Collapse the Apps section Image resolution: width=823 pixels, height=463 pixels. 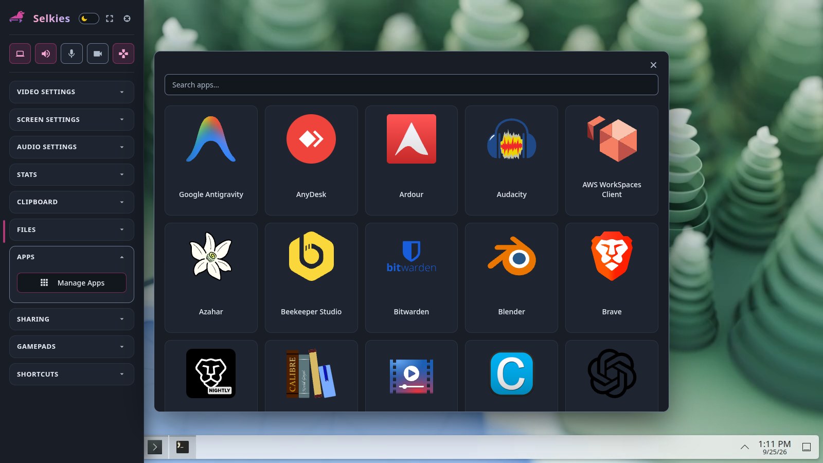click(x=71, y=257)
